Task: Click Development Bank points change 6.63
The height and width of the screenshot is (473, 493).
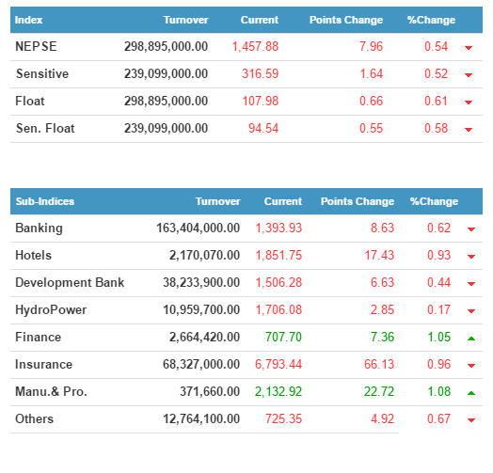Action: (382, 282)
